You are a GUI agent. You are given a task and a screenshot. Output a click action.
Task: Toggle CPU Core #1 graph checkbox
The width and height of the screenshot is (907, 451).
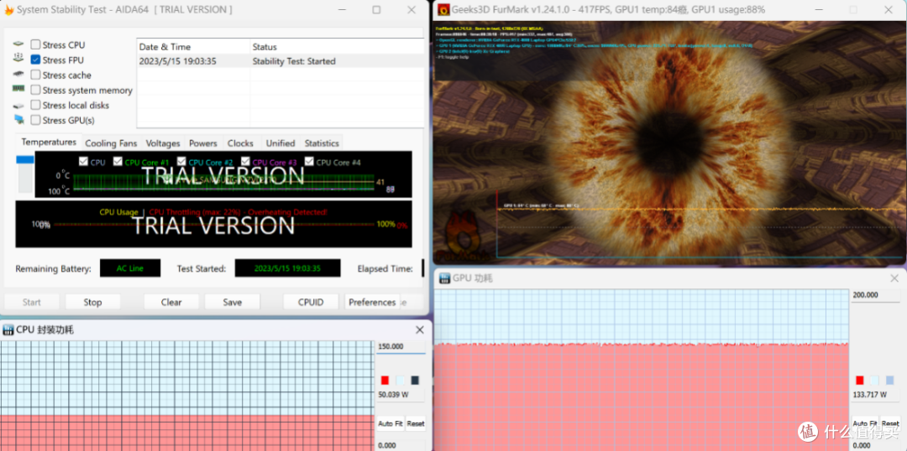118,162
